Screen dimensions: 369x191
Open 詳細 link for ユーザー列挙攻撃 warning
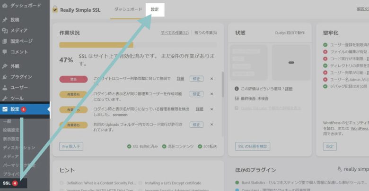point(181,79)
